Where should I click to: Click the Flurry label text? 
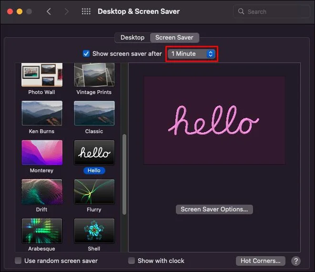click(94, 209)
